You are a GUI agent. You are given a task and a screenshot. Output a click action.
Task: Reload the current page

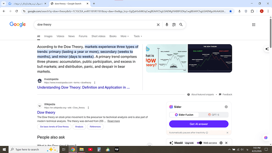17,11
